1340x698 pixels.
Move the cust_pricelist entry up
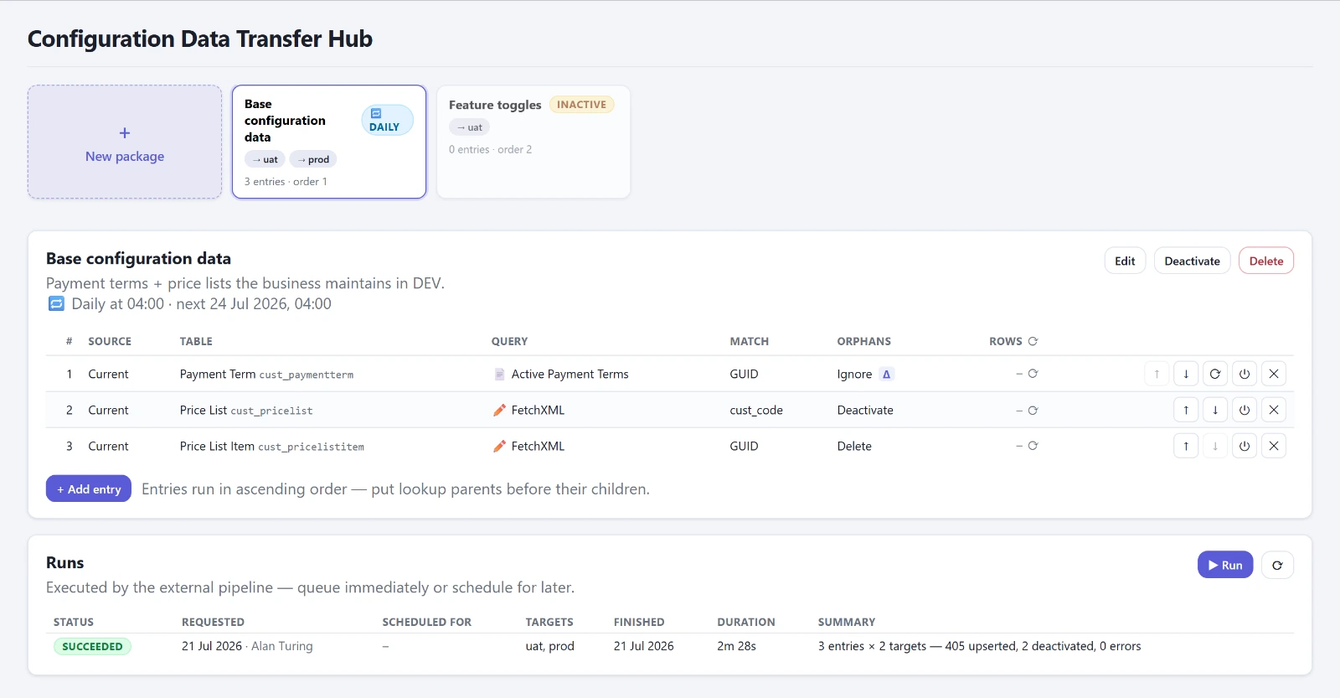click(1186, 411)
